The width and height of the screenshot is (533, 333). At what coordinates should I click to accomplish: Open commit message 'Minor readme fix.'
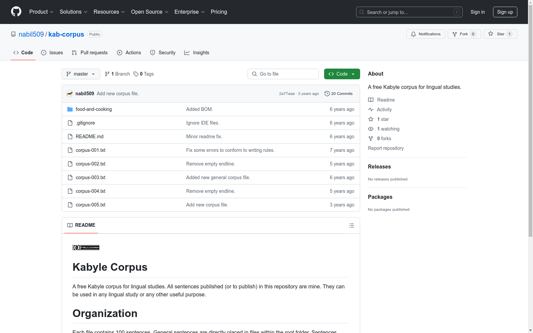(x=204, y=137)
